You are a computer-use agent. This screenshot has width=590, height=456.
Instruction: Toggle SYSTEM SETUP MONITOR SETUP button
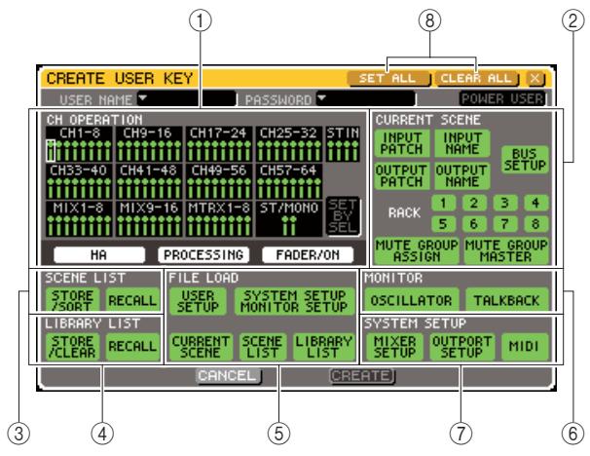(295, 301)
